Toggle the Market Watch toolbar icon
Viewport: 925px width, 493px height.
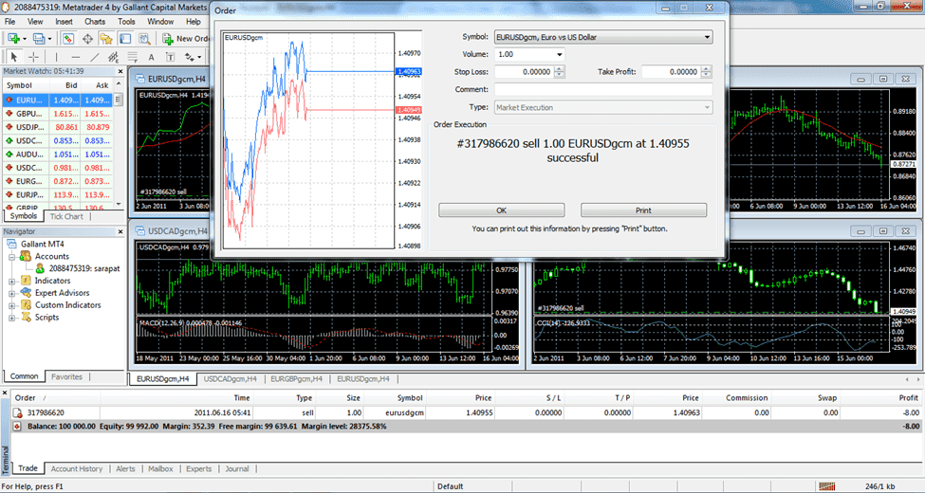click(x=68, y=39)
